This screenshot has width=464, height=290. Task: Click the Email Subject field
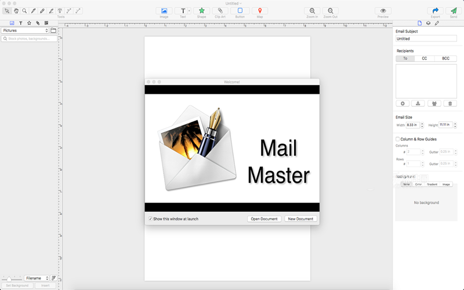(x=426, y=38)
